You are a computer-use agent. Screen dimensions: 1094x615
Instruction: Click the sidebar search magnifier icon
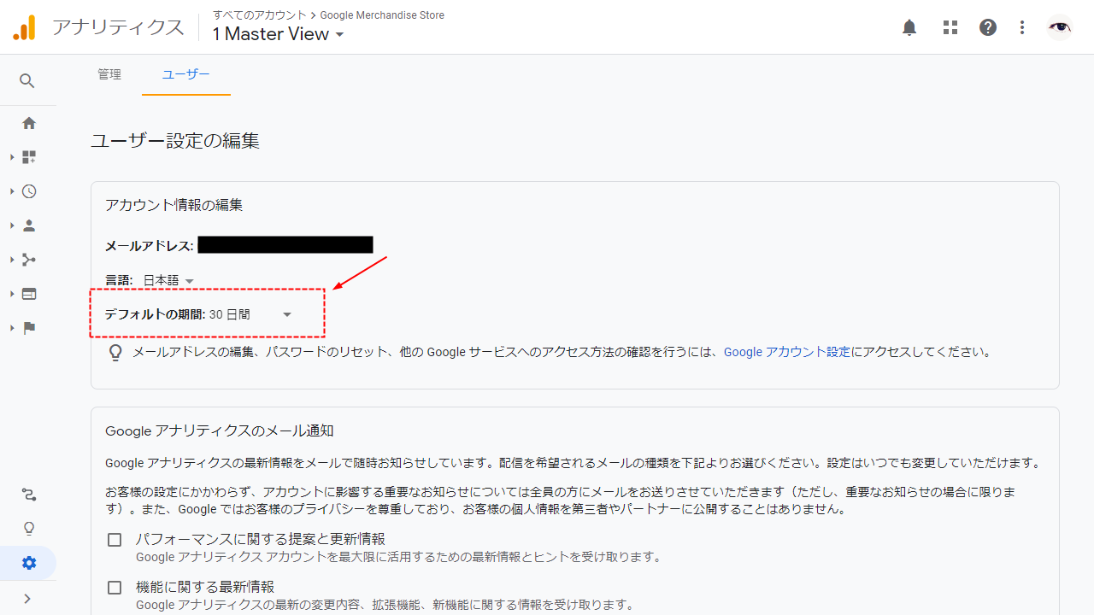[x=27, y=81]
